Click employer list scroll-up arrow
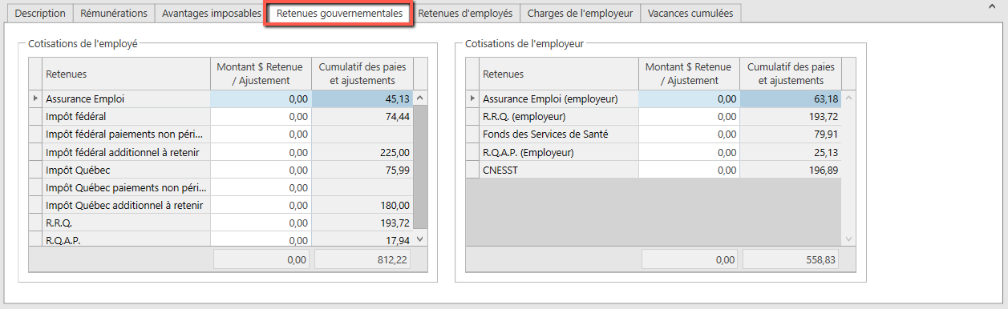 pyautogui.click(x=849, y=98)
